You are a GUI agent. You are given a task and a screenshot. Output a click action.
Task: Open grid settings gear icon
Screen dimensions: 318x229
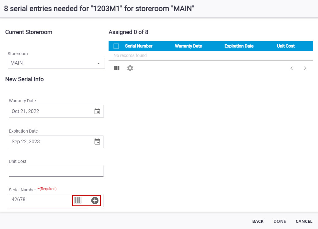tap(130, 68)
